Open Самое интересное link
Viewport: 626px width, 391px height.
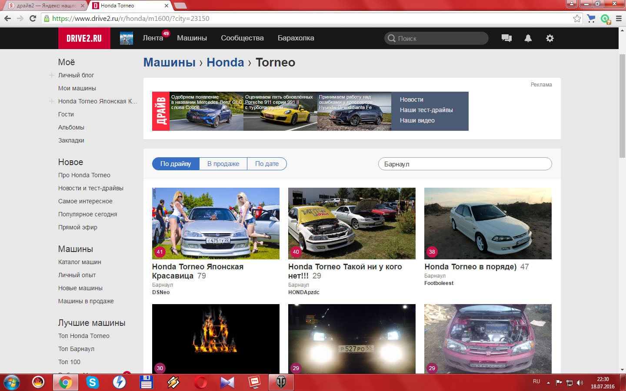pyautogui.click(x=85, y=201)
